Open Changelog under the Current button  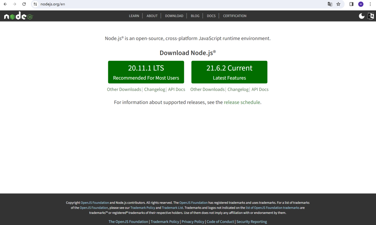(x=238, y=89)
